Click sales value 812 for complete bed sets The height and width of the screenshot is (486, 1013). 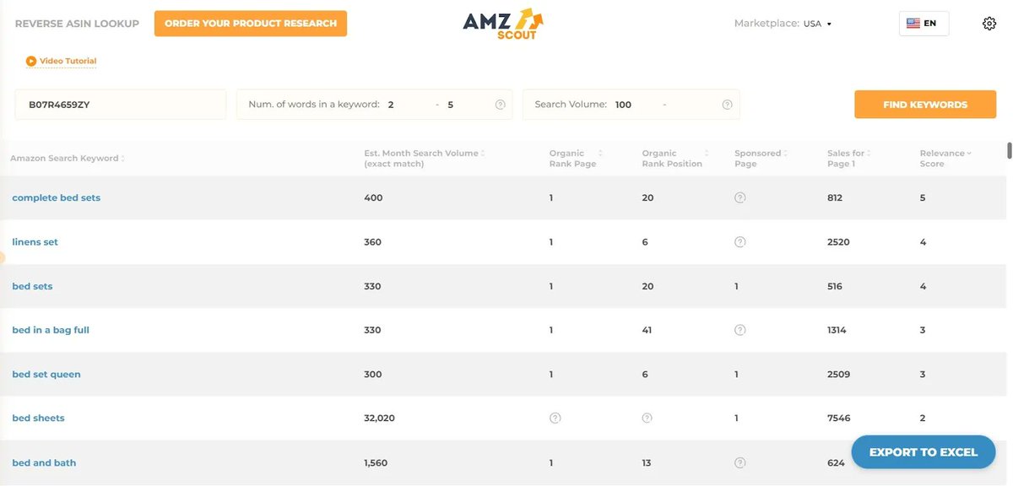coord(835,197)
